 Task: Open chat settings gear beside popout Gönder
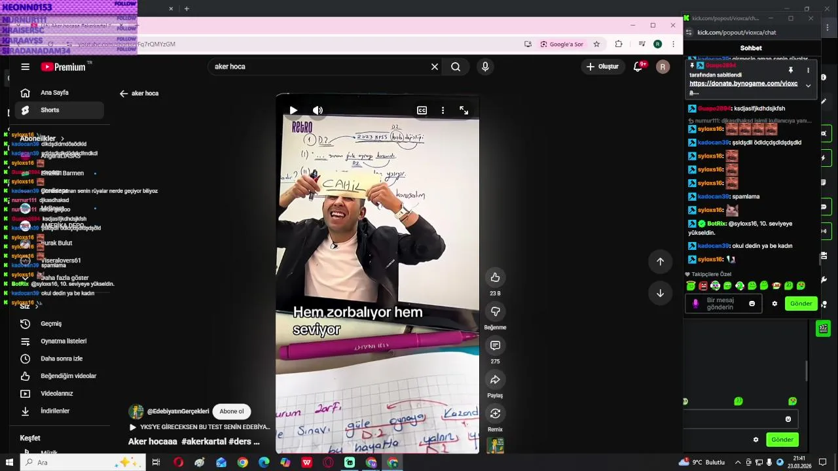pyautogui.click(x=775, y=304)
